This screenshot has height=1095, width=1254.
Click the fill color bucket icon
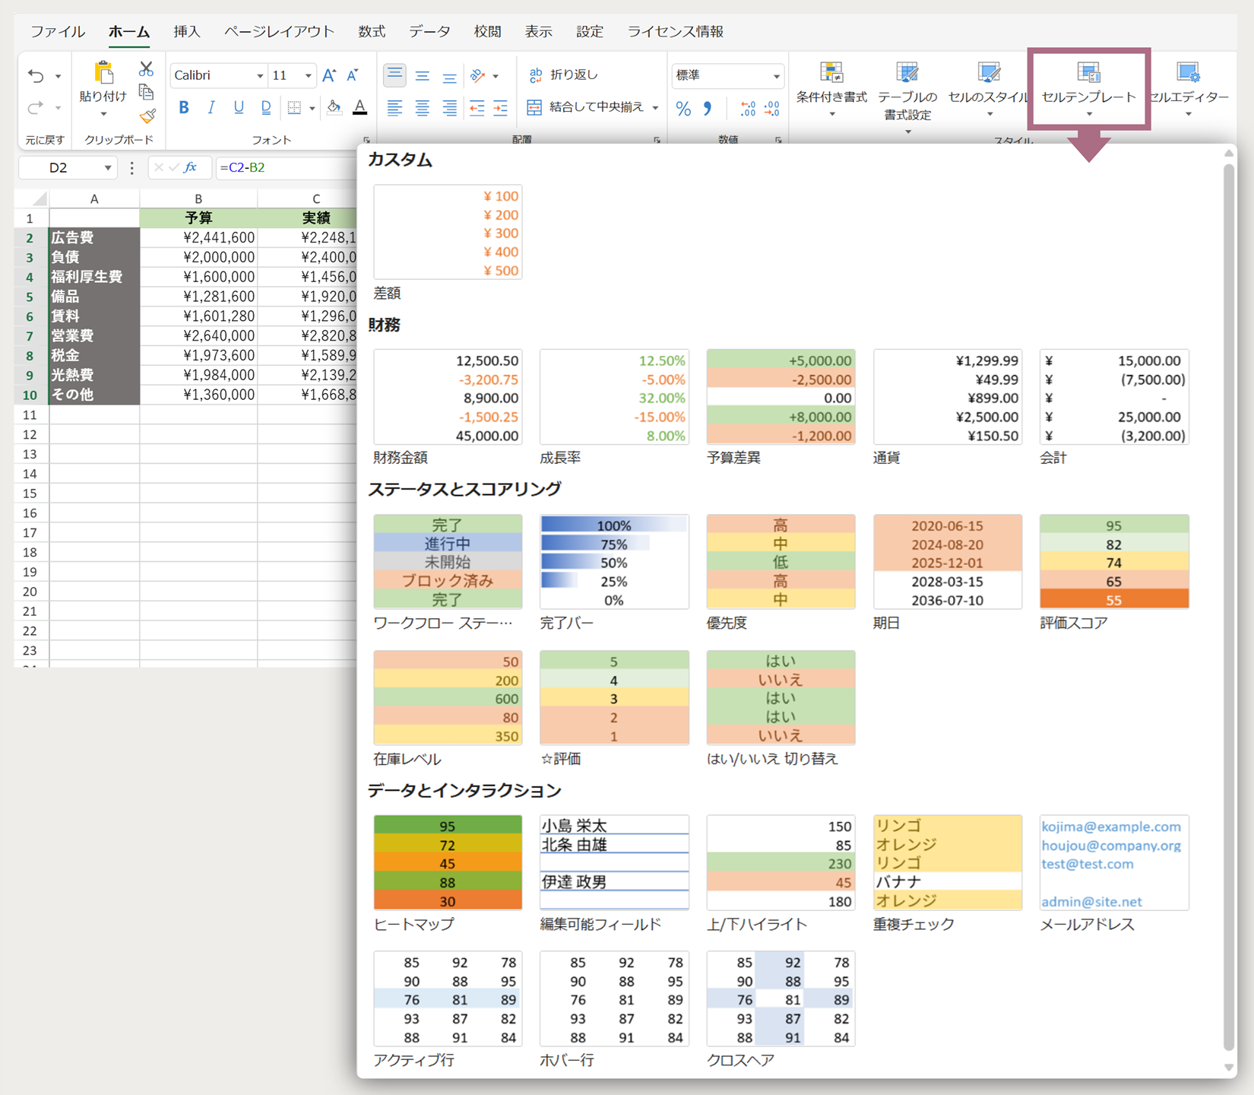334,108
